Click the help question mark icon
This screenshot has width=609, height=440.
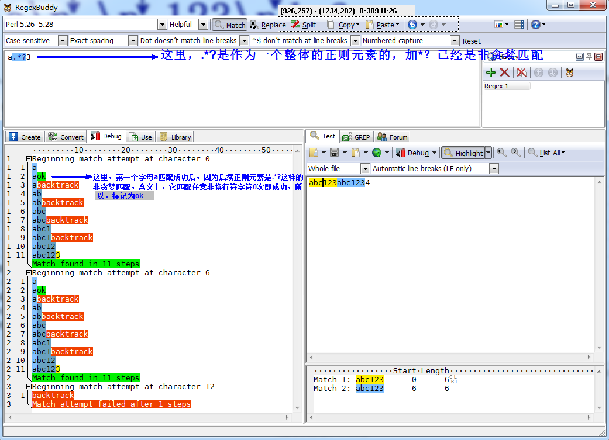[x=535, y=25]
